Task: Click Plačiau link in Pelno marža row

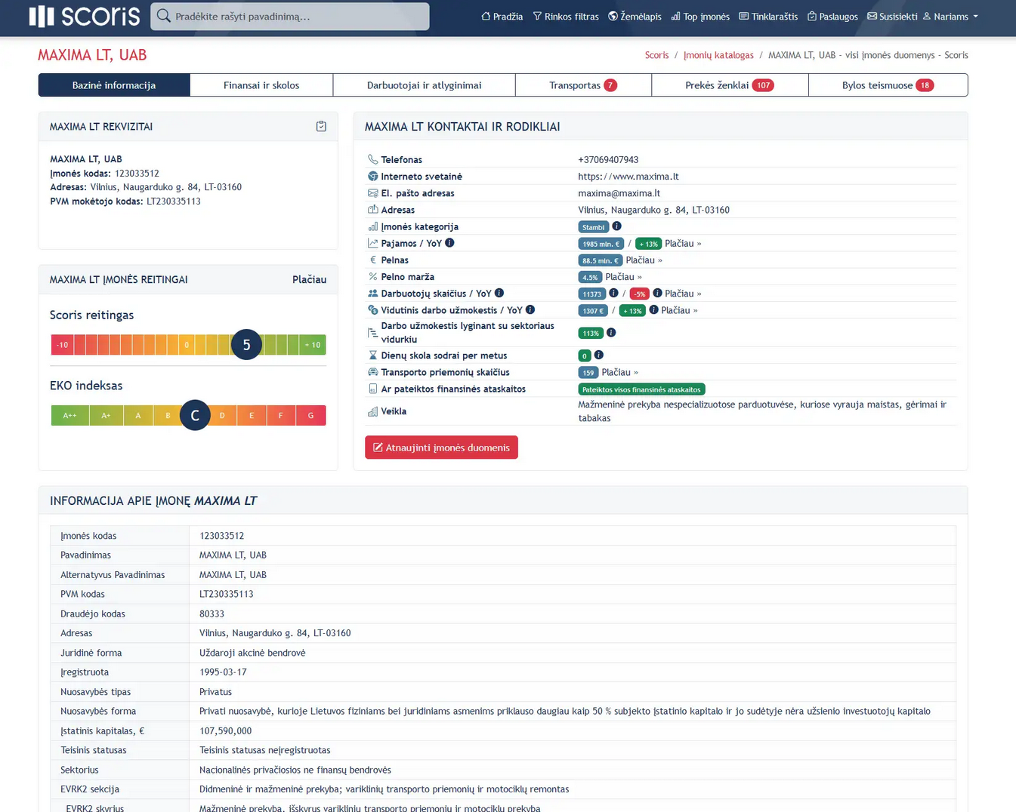Action: [623, 277]
